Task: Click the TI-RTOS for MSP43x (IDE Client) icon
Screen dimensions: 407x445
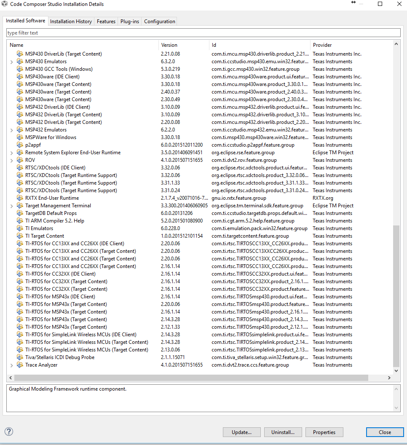Action: pyautogui.click(x=20, y=297)
